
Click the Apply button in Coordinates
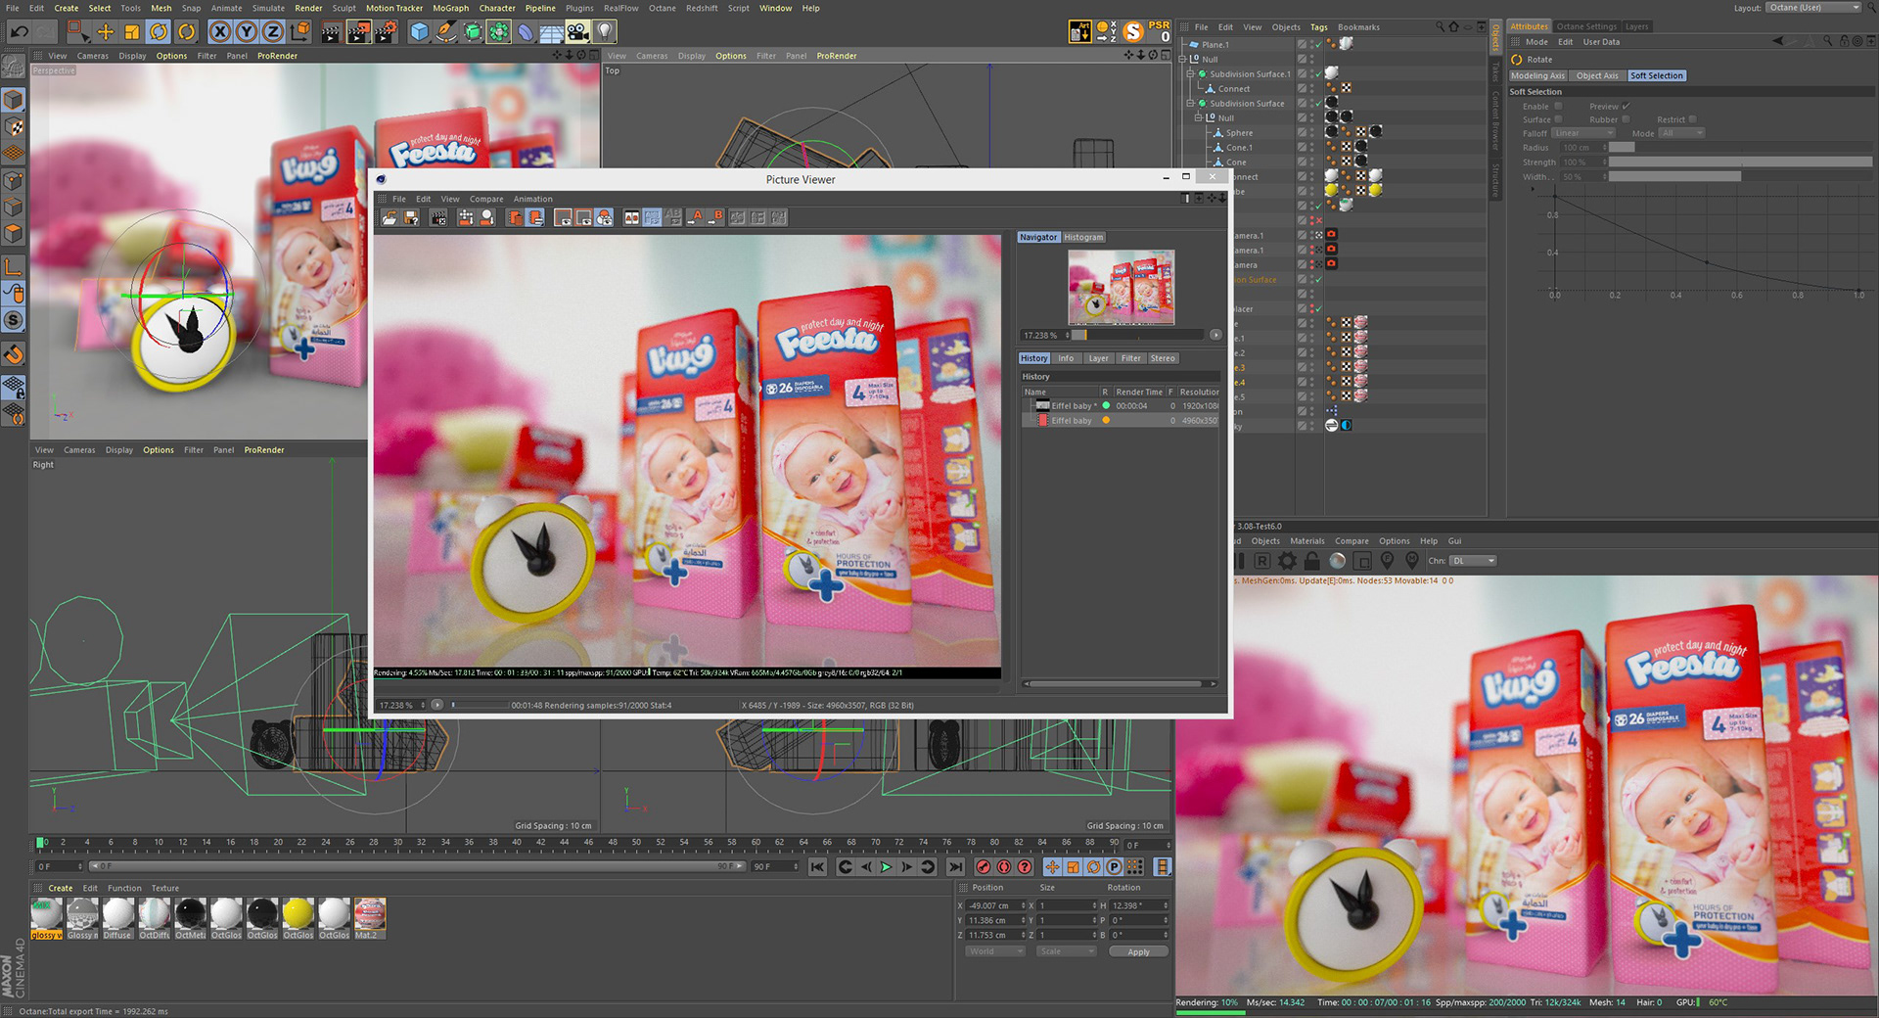click(x=1138, y=951)
